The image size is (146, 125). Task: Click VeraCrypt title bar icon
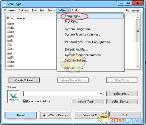(x=4, y=4)
